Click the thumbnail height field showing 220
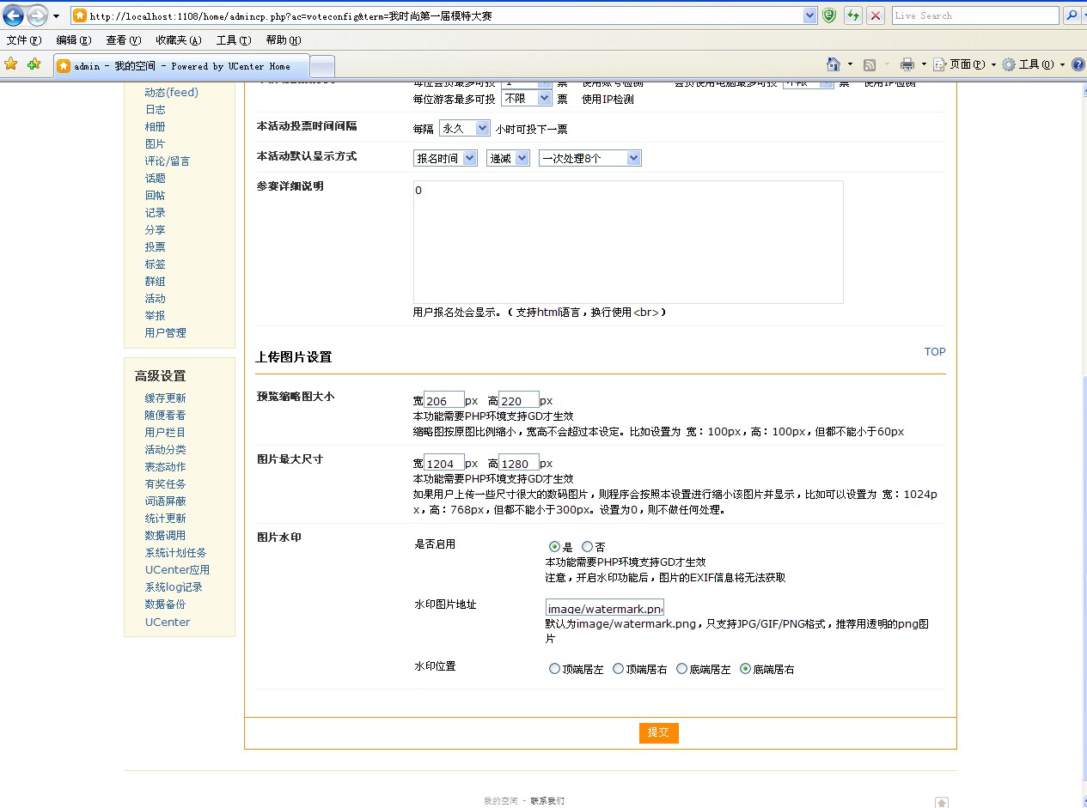Viewport: 1087px width, 808px height. click(x=519, y=401)
